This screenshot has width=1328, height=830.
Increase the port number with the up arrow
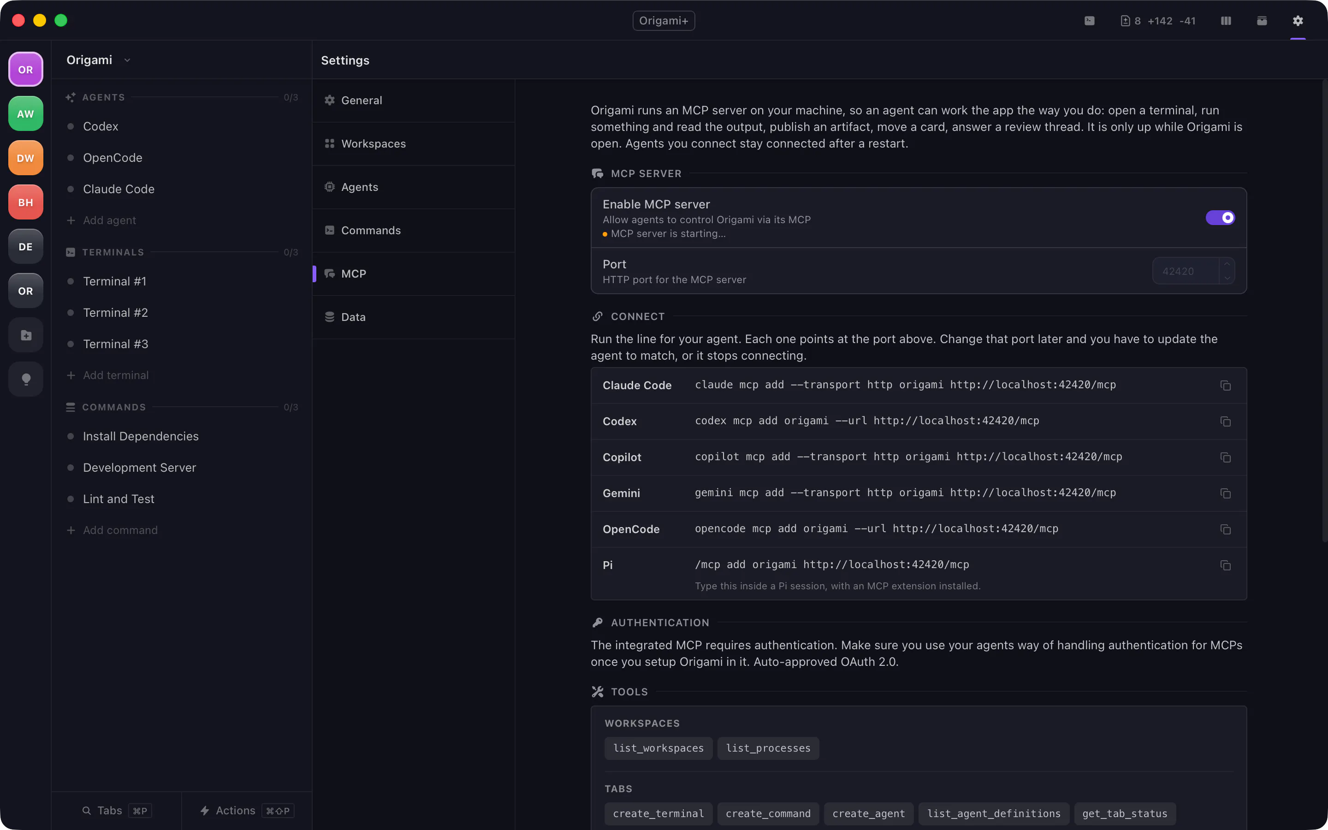click(x=1227, y=264)
